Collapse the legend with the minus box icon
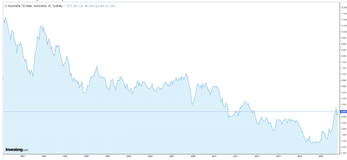 coord(5,6)
